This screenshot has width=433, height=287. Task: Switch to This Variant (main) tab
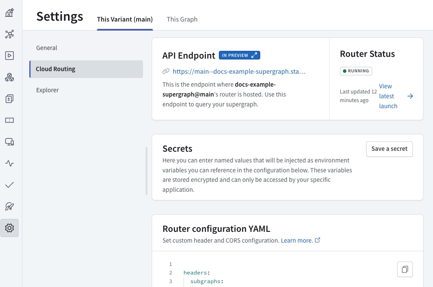(x=125, y=19)
